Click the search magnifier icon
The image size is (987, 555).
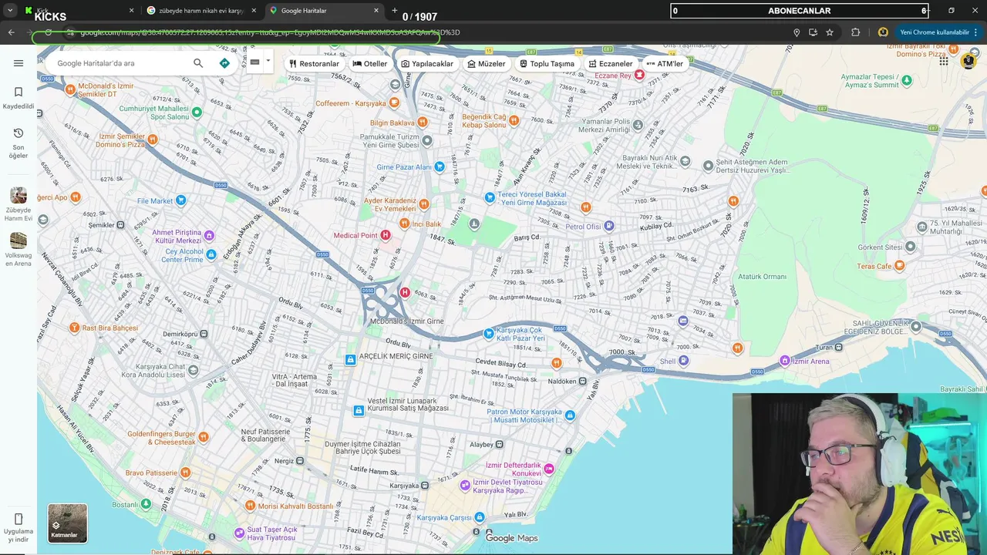point(198,63)
